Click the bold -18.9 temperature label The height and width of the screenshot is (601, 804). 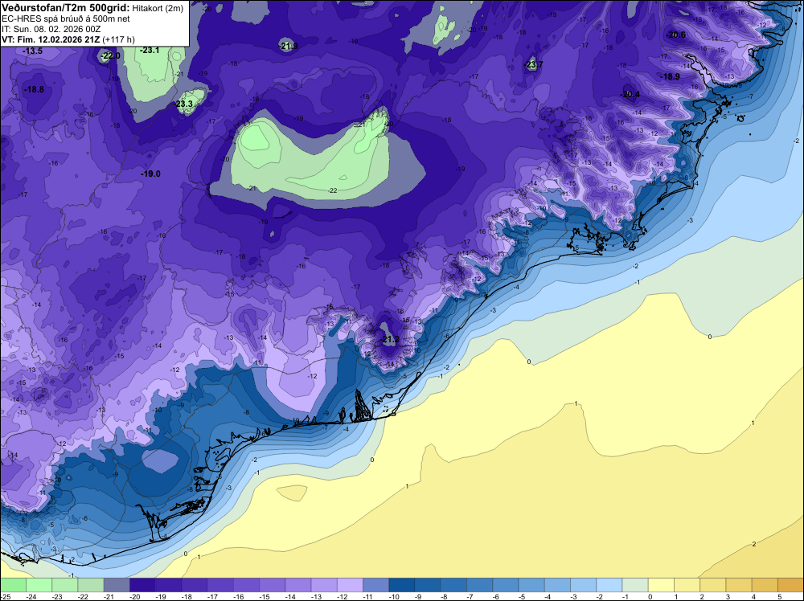(x=670, y=76)
